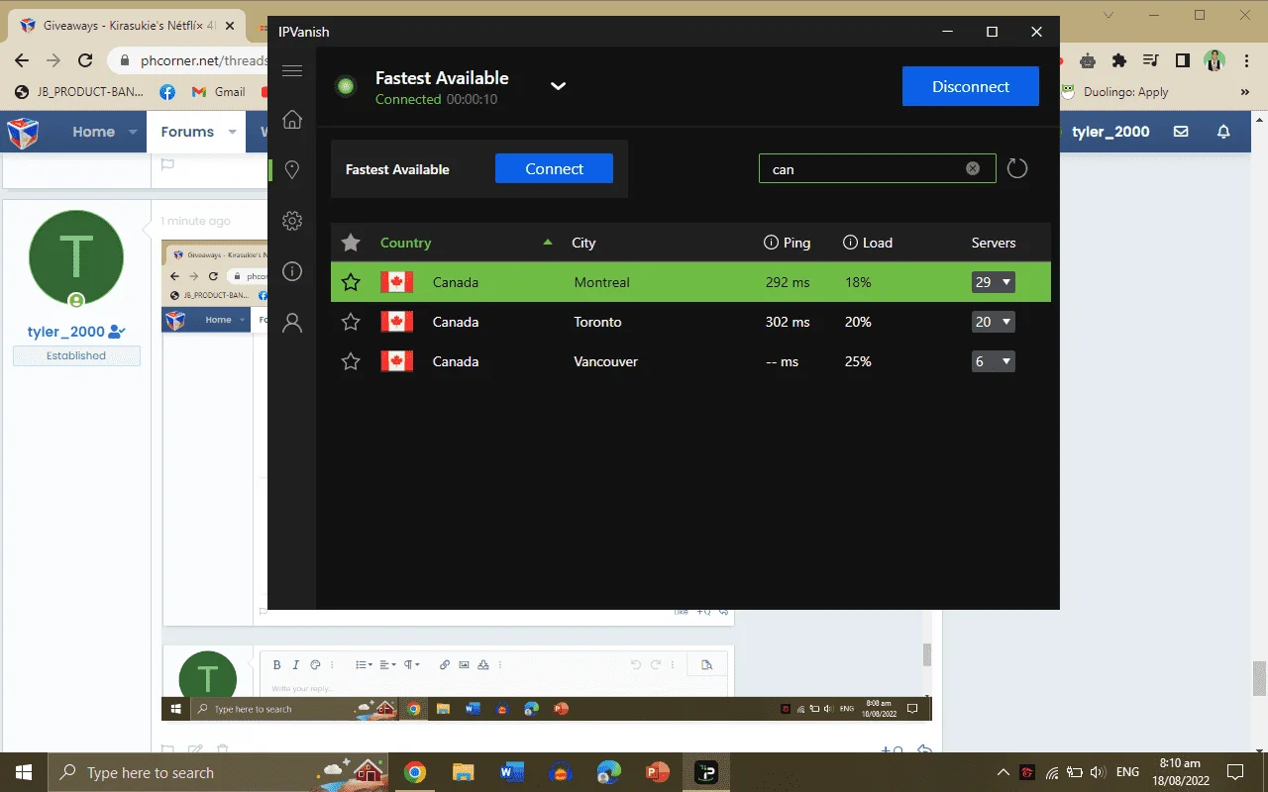This screenshot has width=1268, height=792.
Task: Clear the 'can' search field
Action: point(973,168)
